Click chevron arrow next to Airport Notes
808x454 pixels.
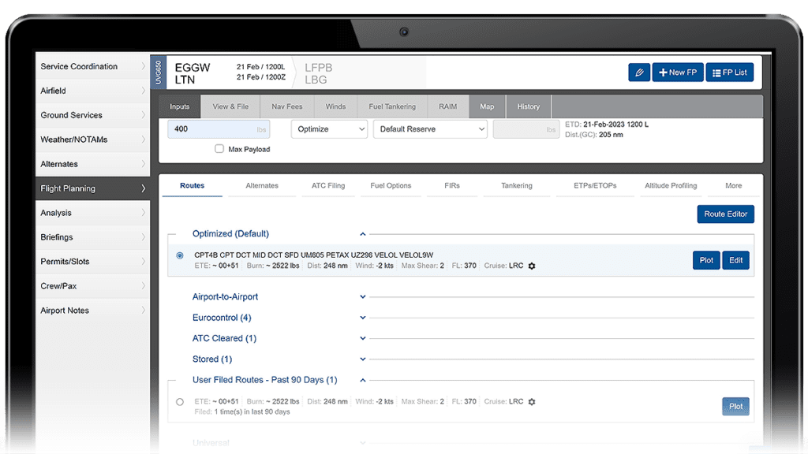point(143,311)
